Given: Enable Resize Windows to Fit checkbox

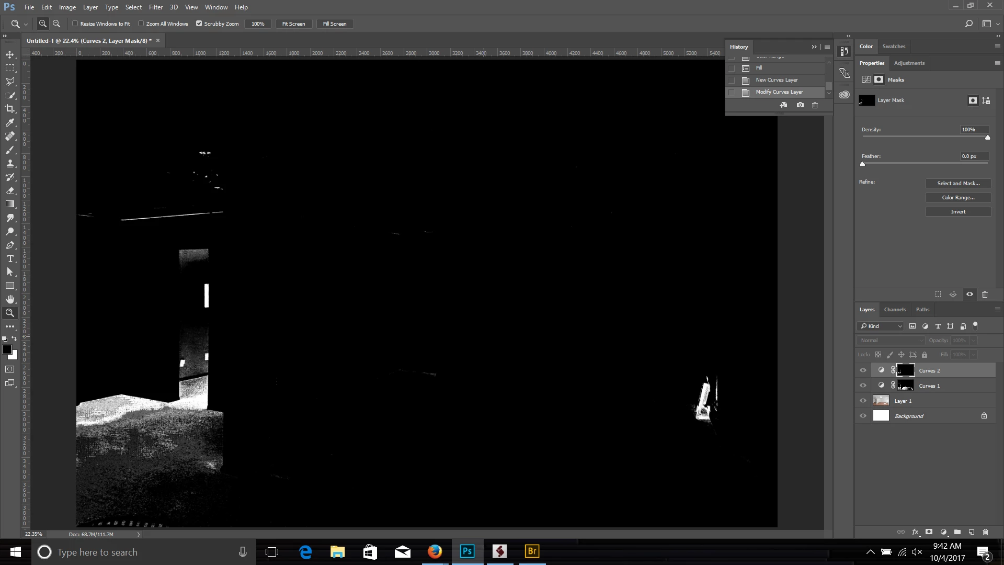Looking at the screenshot, I should 75,24.
